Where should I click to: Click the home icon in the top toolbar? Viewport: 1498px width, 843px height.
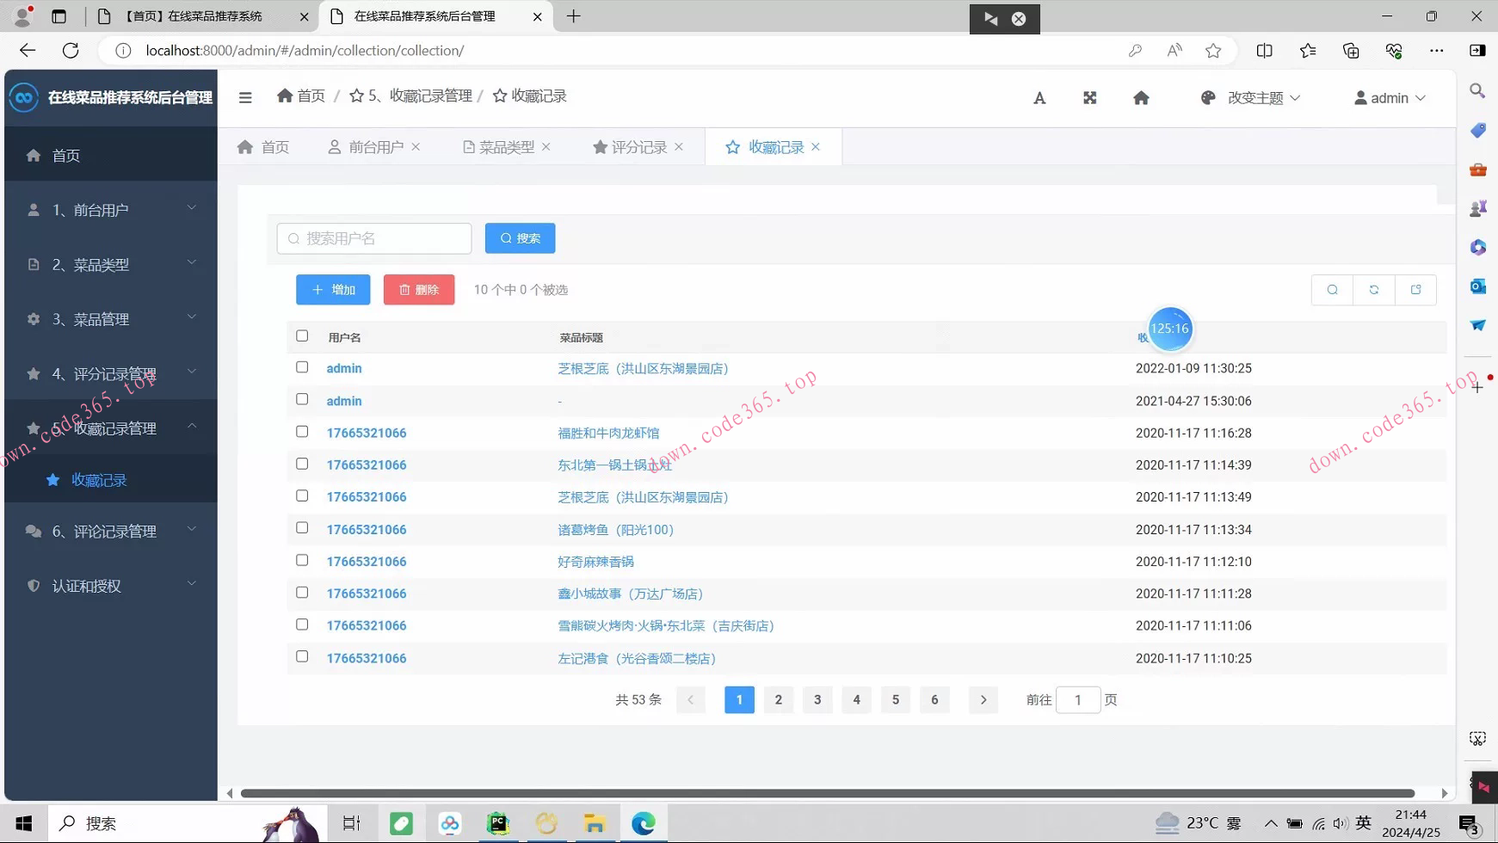click(x=1141, y=97)
